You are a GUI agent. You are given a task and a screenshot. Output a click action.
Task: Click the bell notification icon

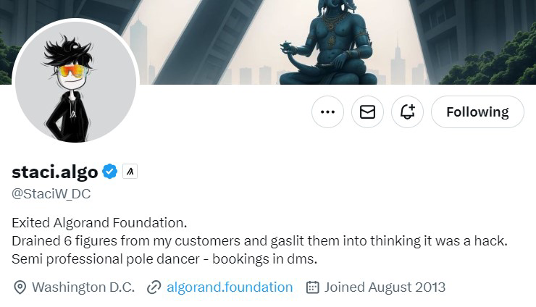coord(407,112)
